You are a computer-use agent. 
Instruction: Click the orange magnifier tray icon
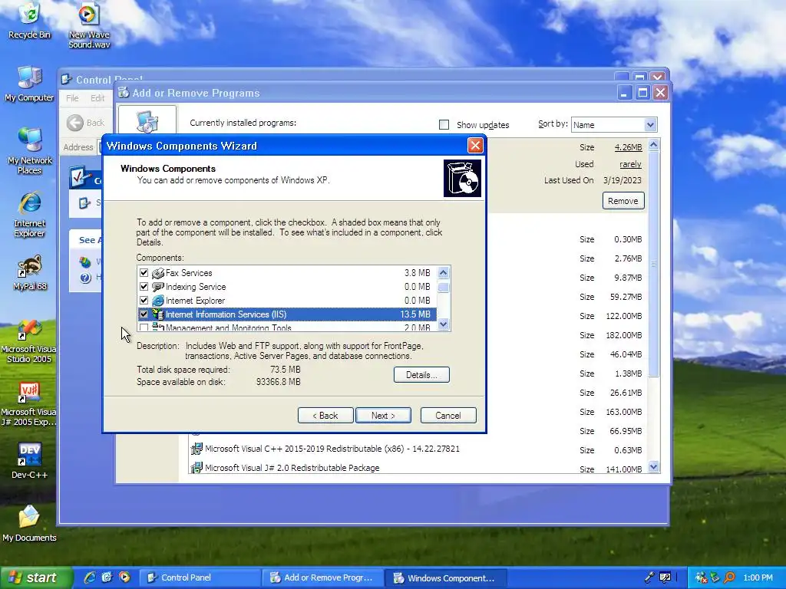pyautogui.click(x=729, y=577)
